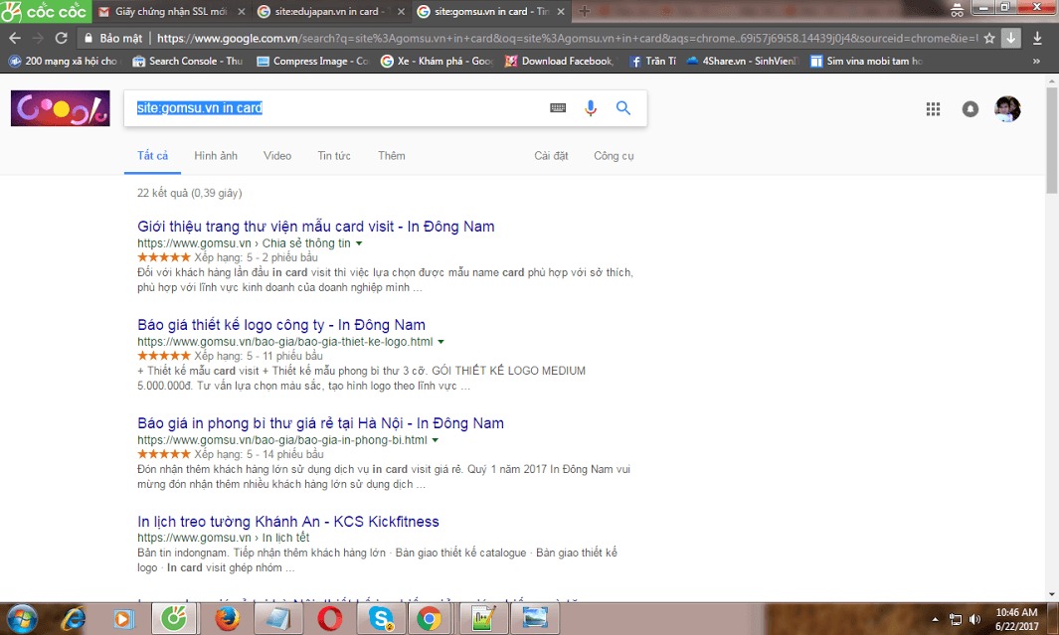Open the picture viewer taskbar icon
The image size is (1059, 635).
point(535,619)
